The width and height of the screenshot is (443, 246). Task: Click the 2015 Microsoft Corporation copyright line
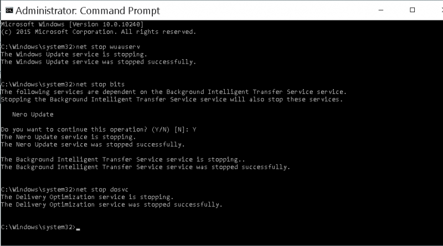(x=99, y=32)
